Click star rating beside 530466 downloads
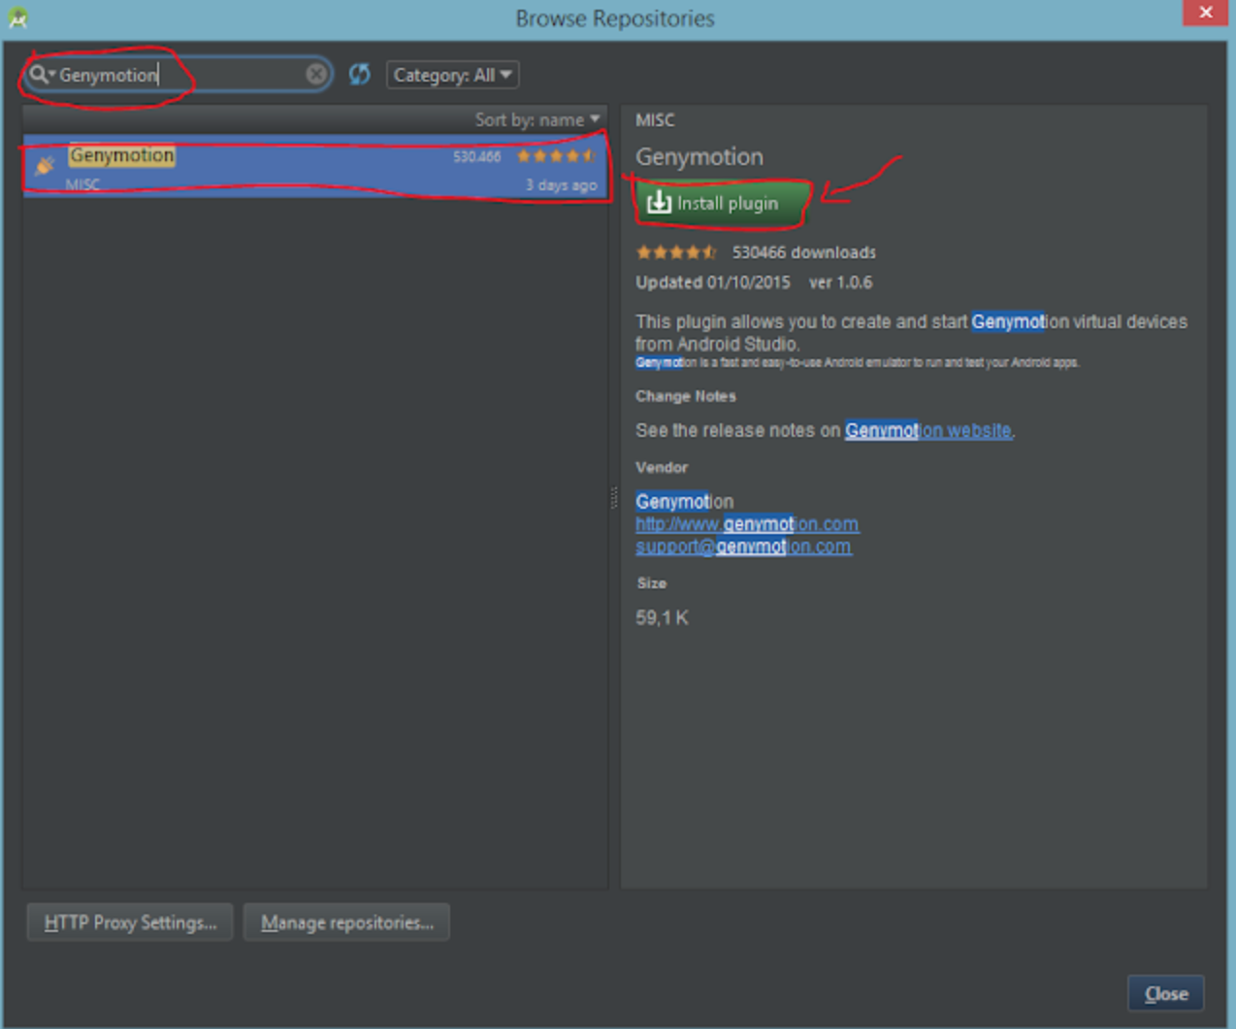1236x1029 pixels. tap(676, 252)
